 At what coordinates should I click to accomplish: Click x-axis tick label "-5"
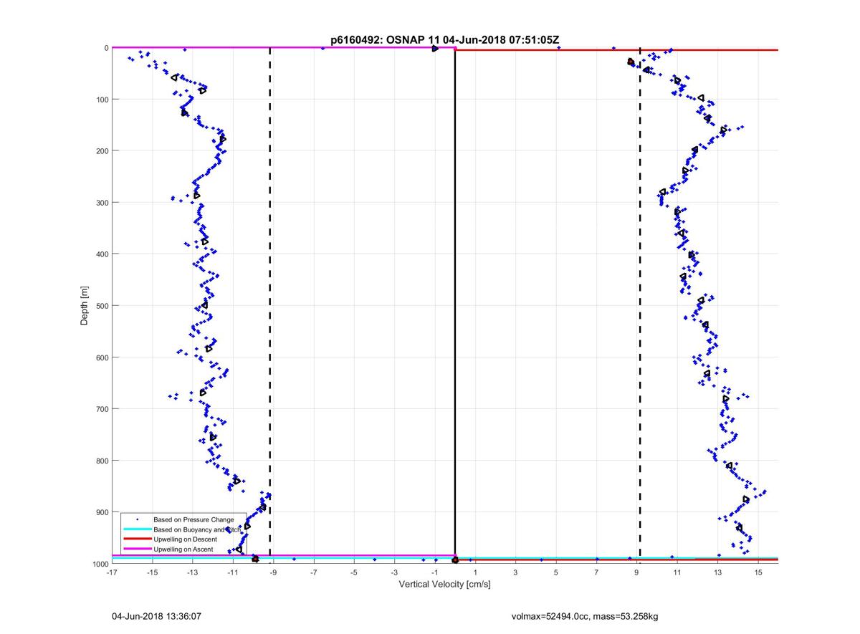[x=353, y=572]
